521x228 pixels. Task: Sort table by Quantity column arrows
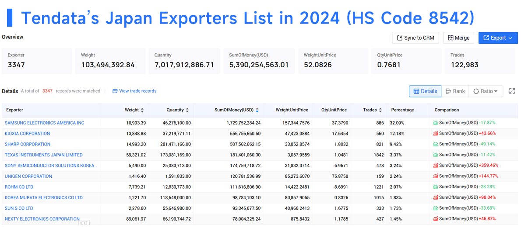tap(187, 110)
